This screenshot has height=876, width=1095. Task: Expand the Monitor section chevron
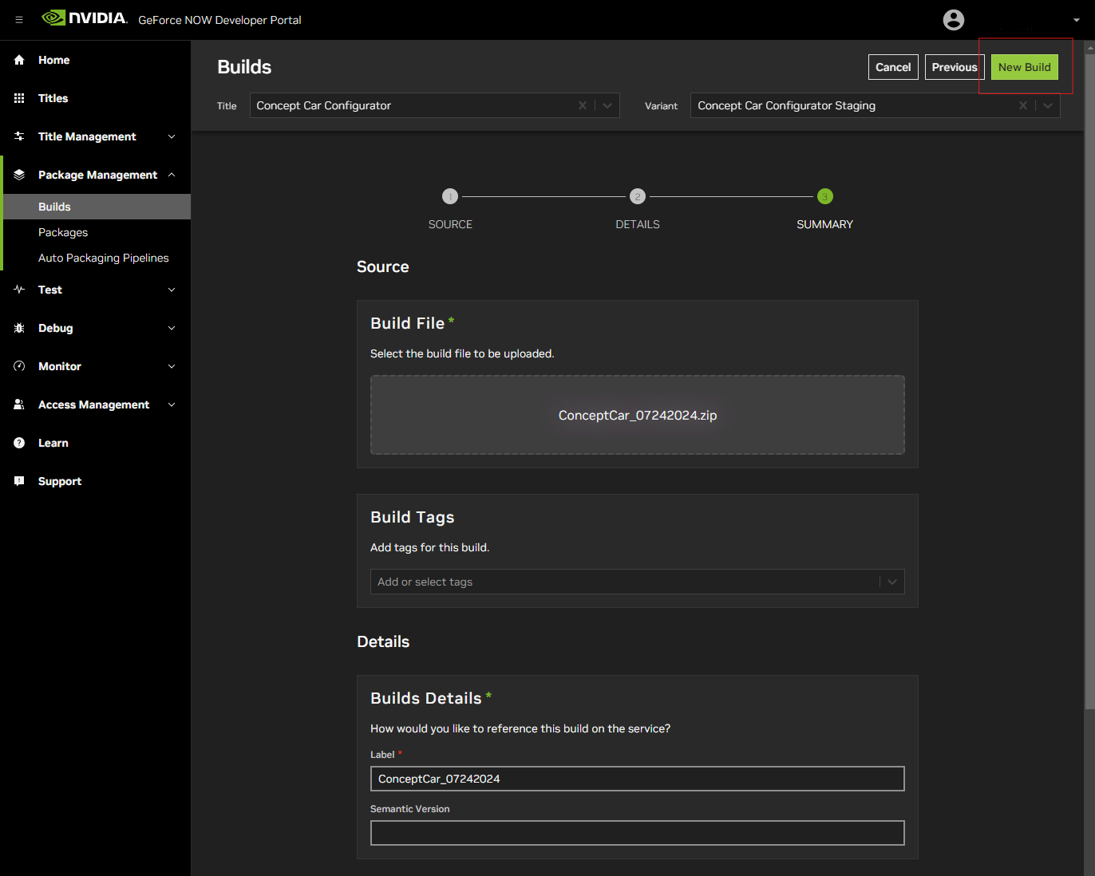[172, 366]
